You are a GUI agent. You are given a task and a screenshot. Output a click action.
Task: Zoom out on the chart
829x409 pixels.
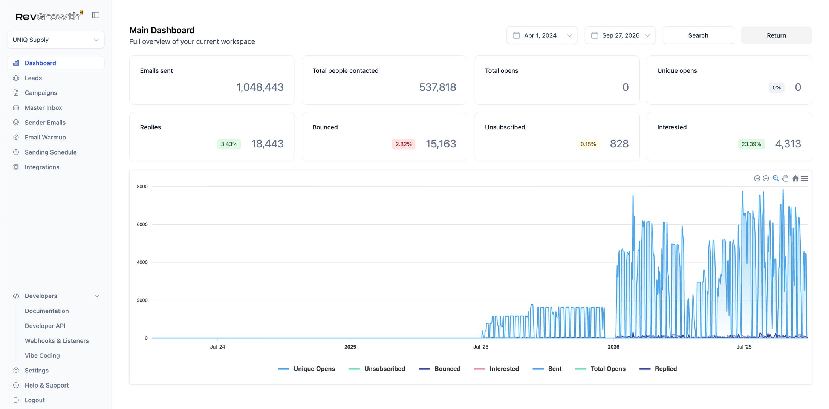point(766,178)
